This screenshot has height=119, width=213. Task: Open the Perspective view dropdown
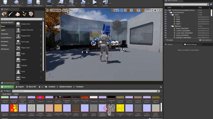55,10
